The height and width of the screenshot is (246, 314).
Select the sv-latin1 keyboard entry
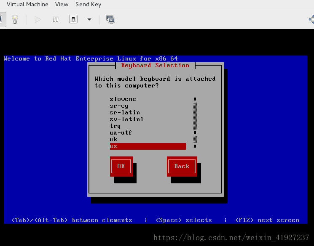click(148, 119)
